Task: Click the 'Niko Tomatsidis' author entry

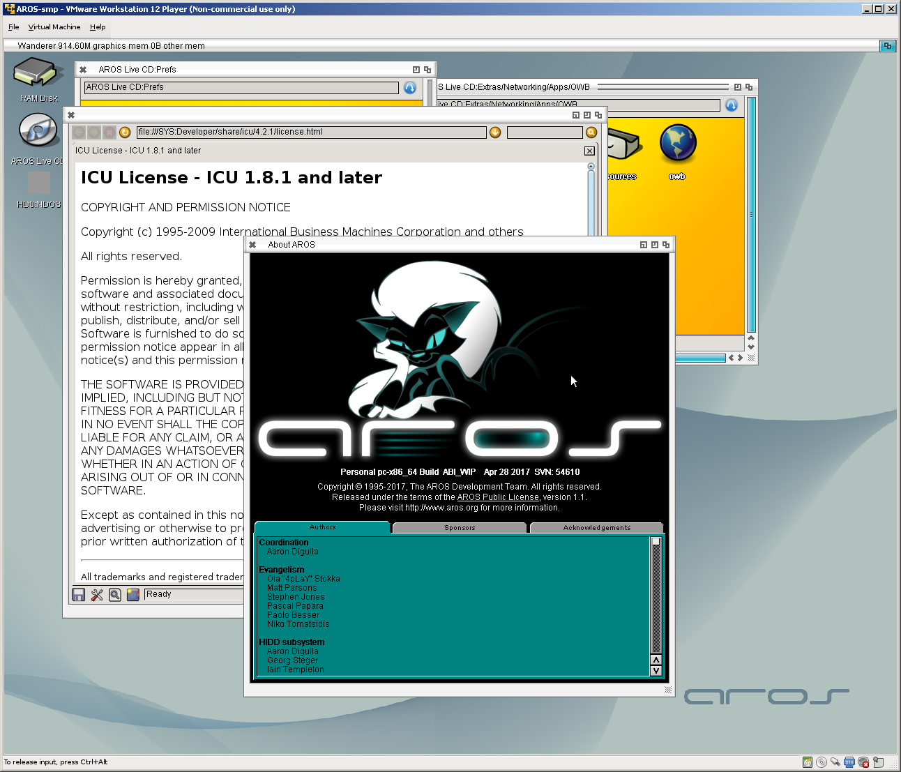Action: (298, 624)
